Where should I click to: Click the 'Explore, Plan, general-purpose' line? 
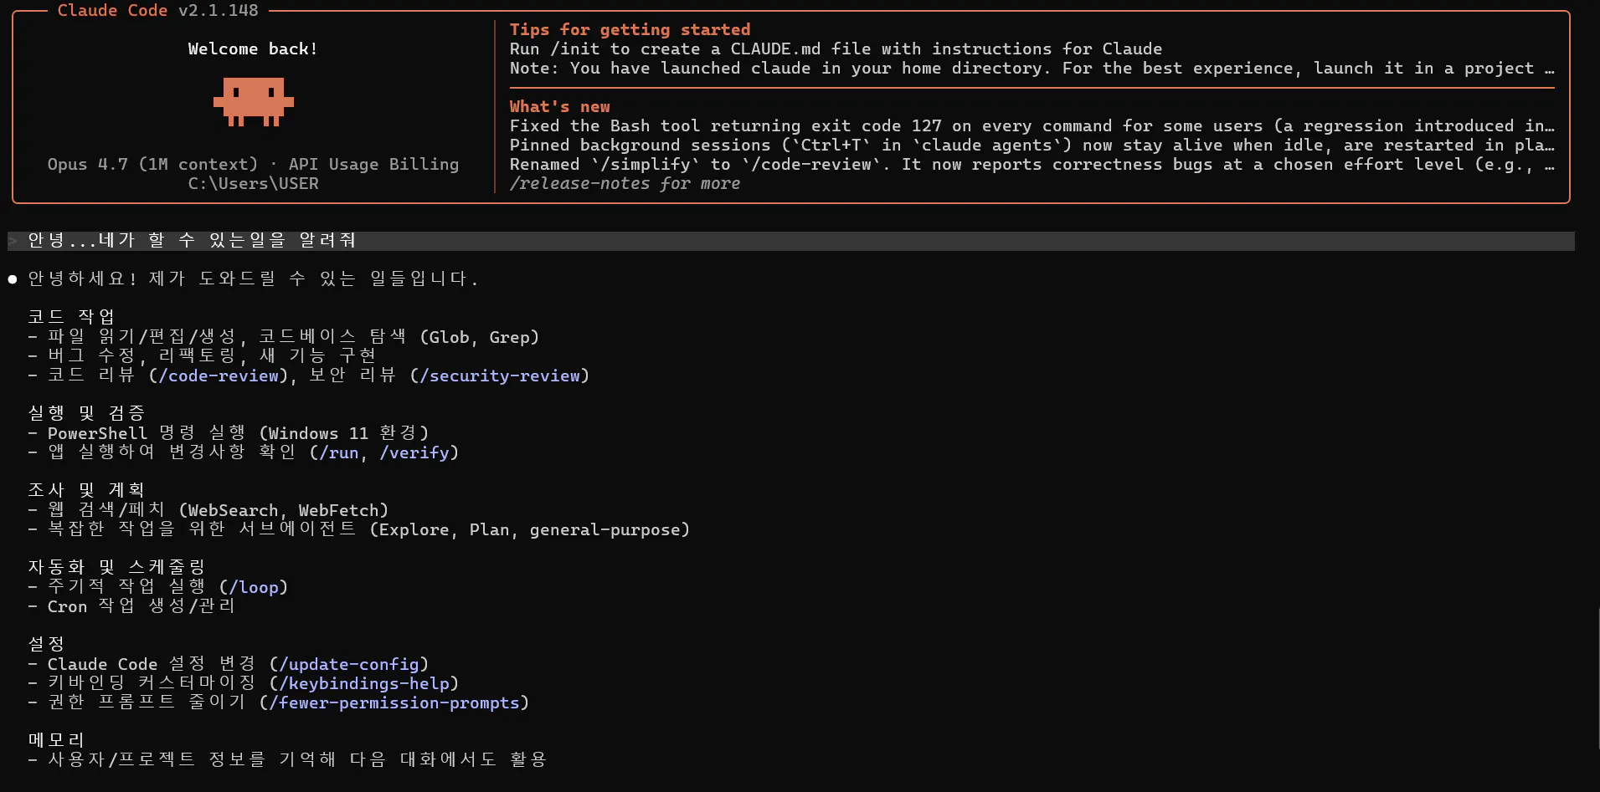(359, 529)
